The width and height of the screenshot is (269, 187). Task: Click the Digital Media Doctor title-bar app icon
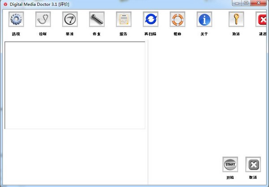coord(5,4)
